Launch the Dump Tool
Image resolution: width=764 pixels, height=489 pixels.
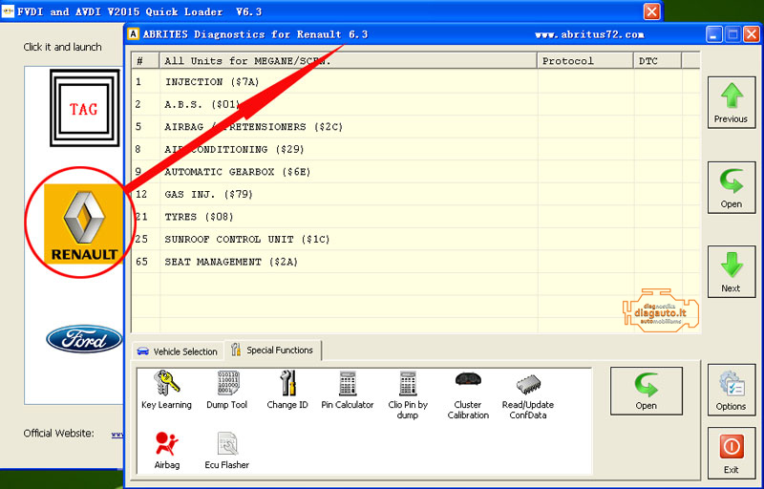click(226, 390)
